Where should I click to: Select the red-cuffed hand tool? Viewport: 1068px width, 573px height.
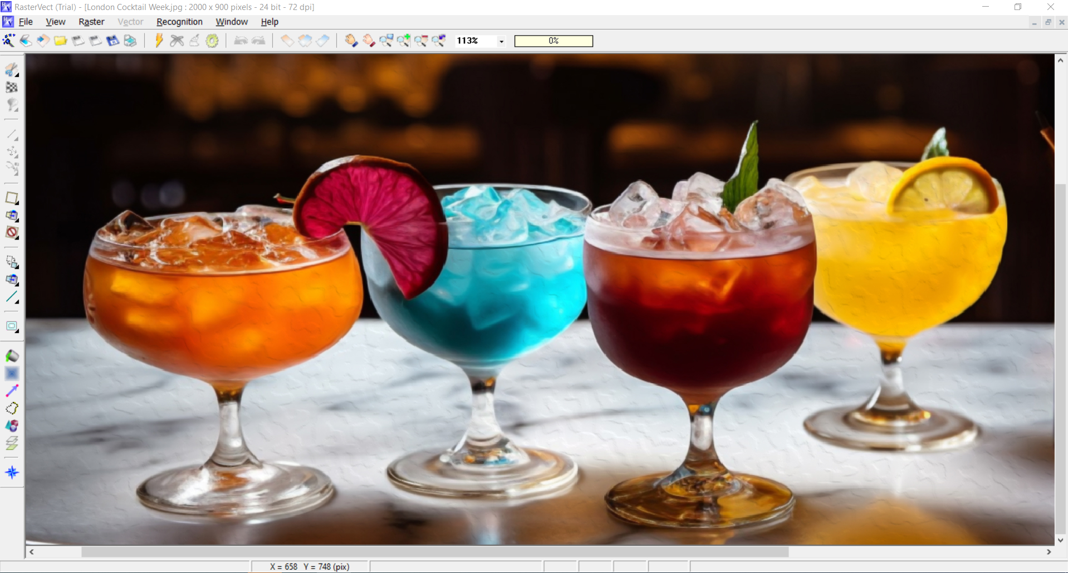369,41
